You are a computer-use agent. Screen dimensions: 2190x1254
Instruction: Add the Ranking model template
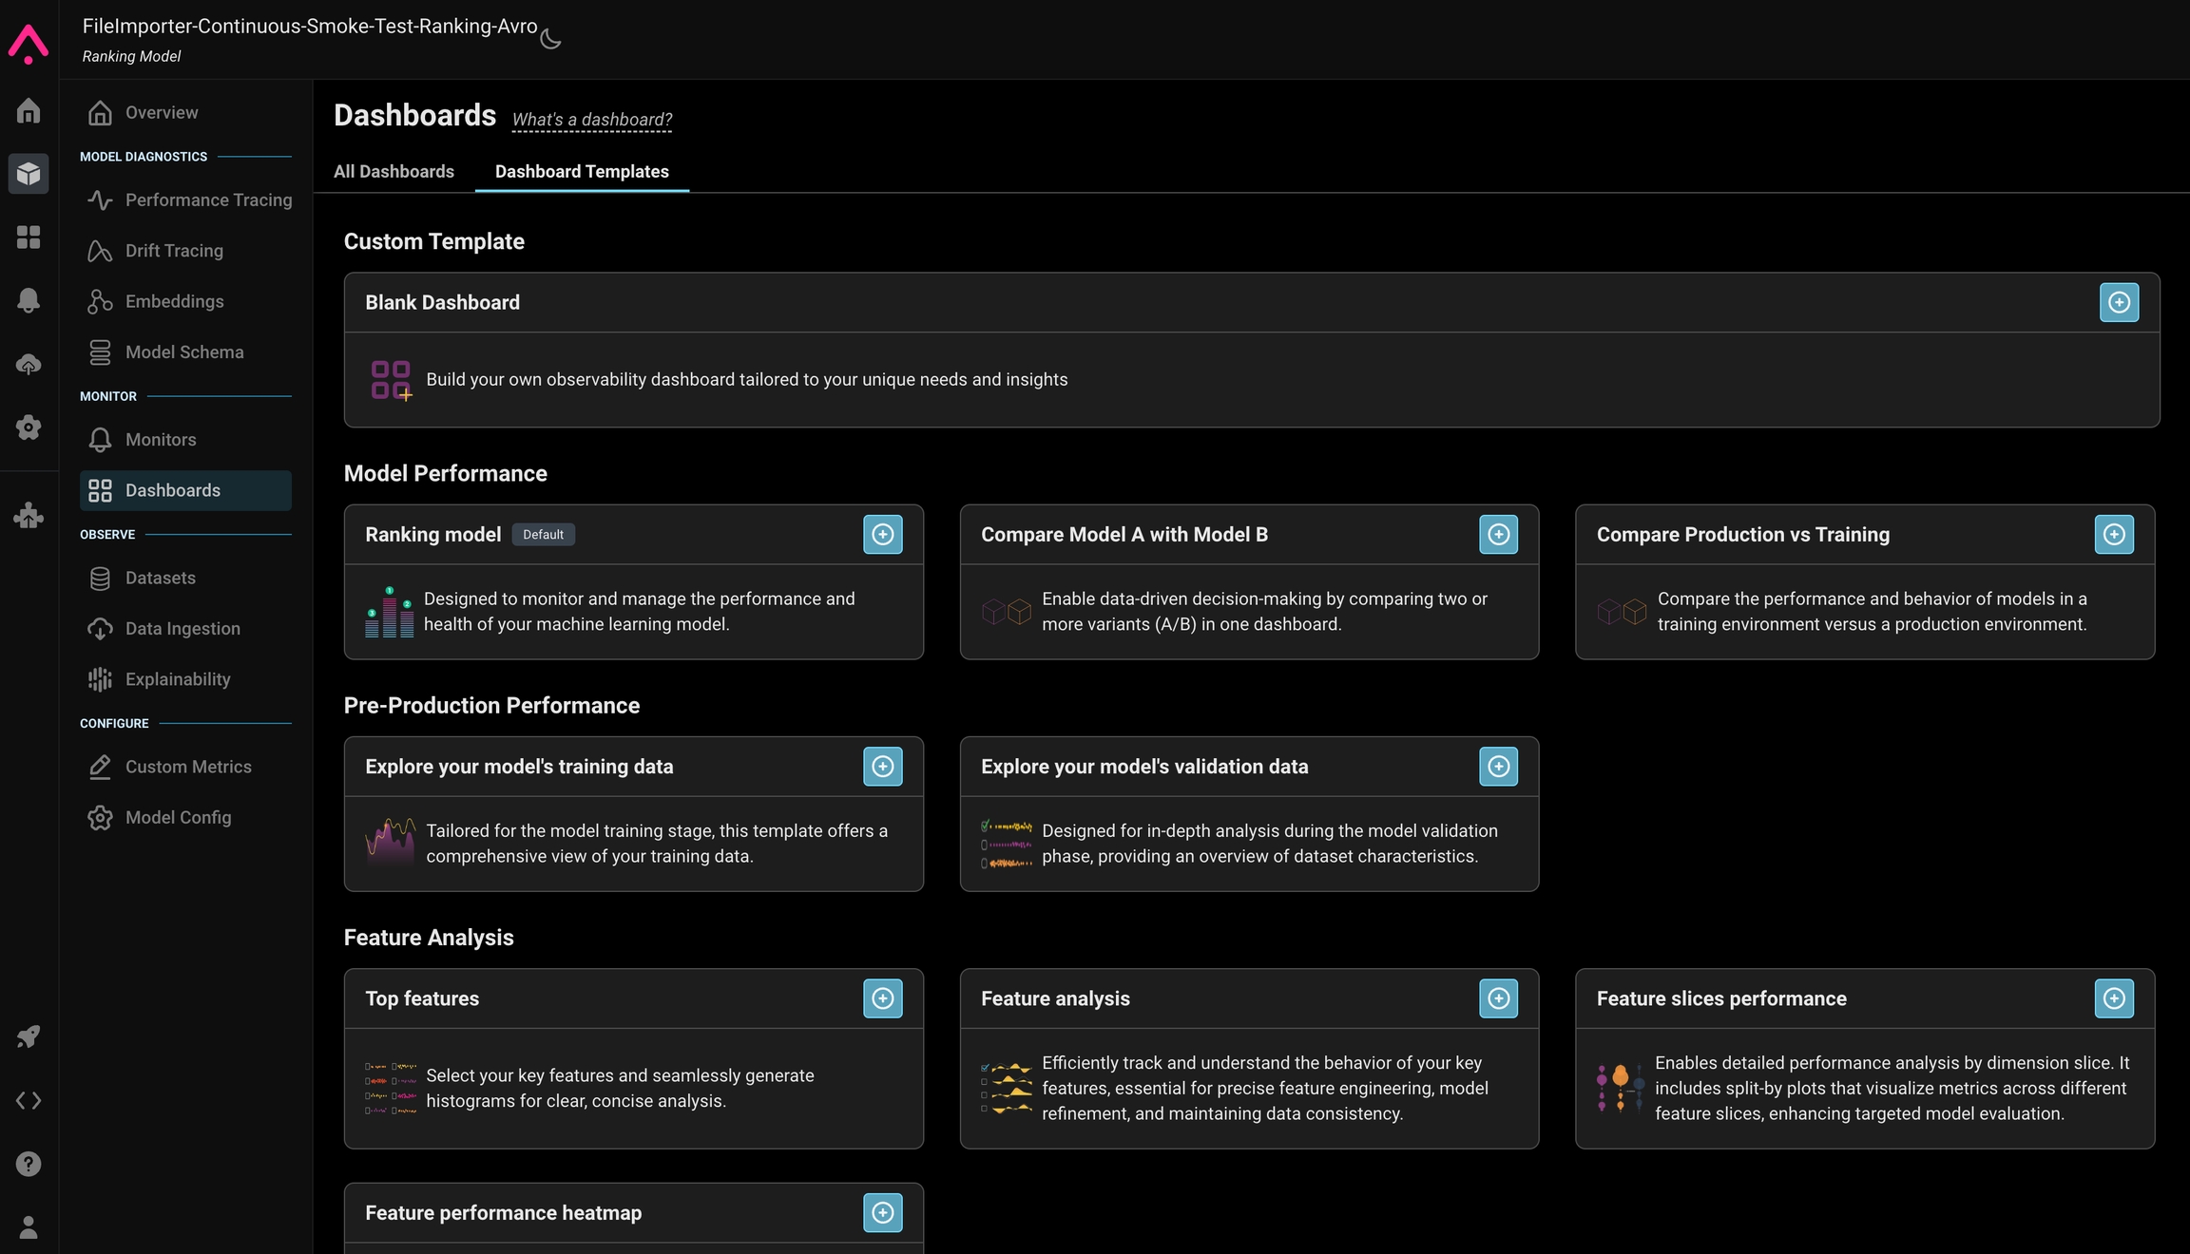tap(882, 534)
